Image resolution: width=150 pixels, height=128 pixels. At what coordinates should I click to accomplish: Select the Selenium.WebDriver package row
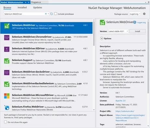pyautogui.click(x=47, y=28)
